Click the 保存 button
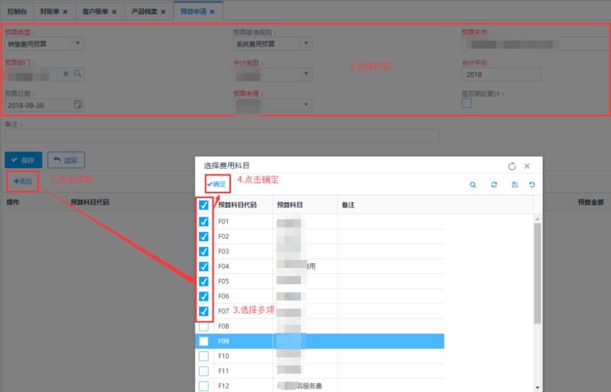The height and width of the screenshot is (392, 611). click(x=23, y=160)
